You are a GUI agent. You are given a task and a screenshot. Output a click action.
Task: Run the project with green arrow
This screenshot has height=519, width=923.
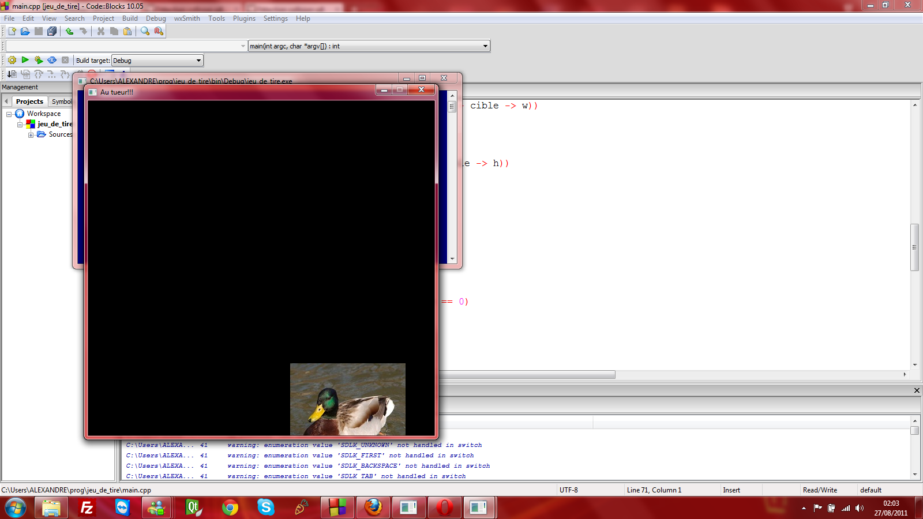pyautogui.click(x=25, y=60)
